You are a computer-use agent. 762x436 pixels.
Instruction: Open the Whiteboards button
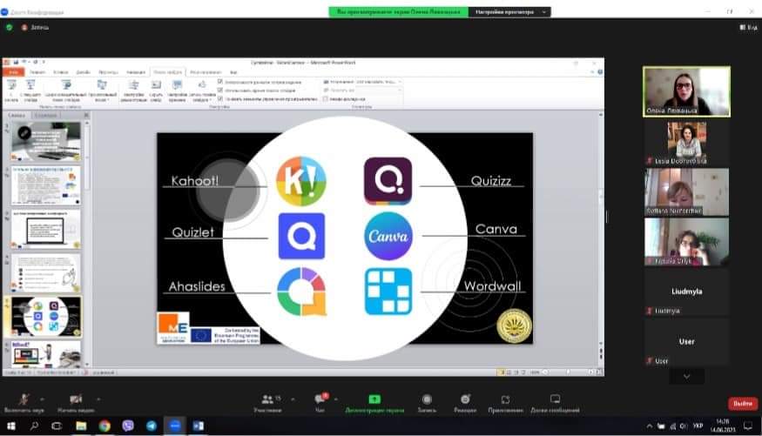click(x=555, y=403)
